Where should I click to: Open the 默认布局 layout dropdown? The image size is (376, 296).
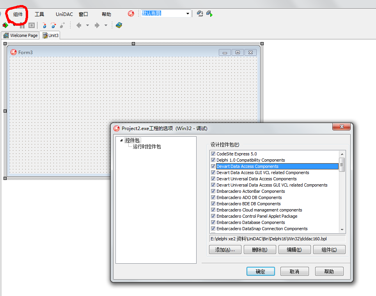click(x=188, y=14)
